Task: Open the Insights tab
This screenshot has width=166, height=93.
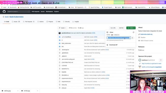Action: click(x=75, y=22)
